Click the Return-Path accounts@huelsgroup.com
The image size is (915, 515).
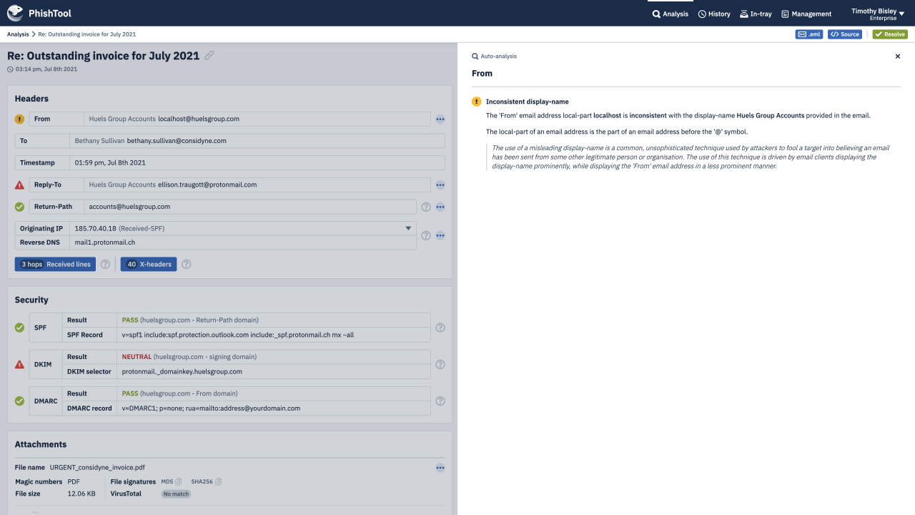[x=129, y=206]
